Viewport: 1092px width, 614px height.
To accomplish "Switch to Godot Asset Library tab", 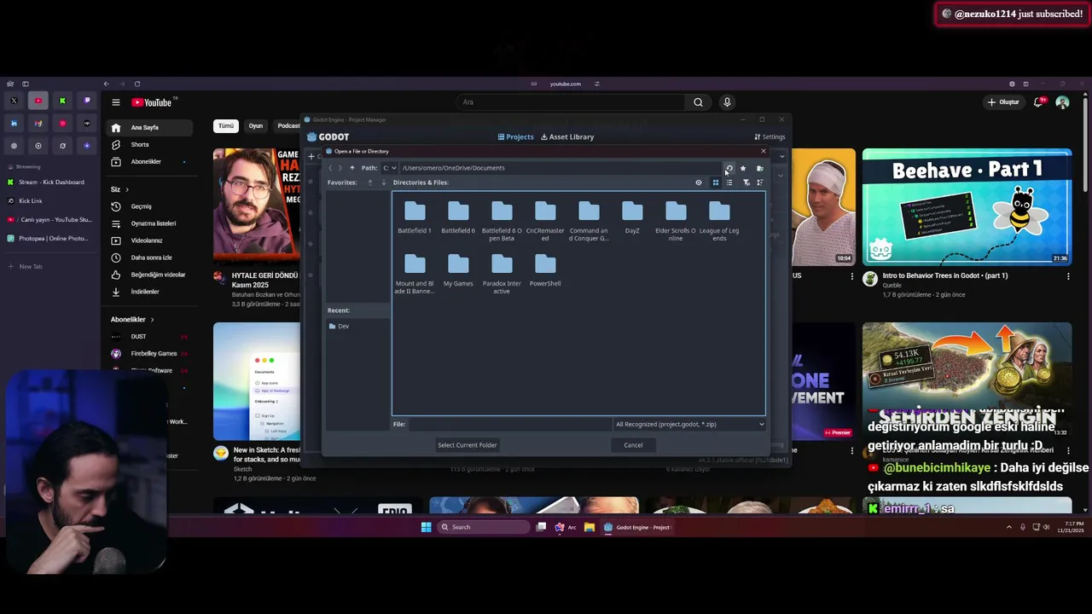I will coord(566,136).
